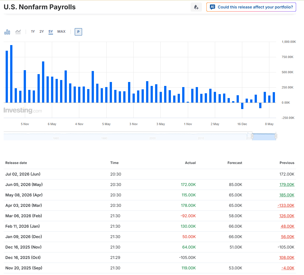Select the 5Y time range

point(50,32)
